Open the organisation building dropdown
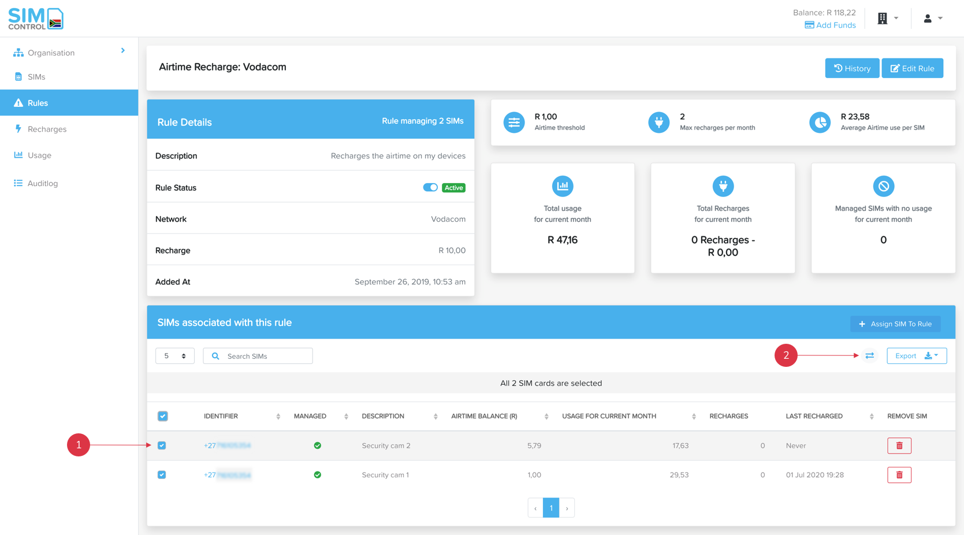Viewport: 964px width, 535px height. pos(888,18)
